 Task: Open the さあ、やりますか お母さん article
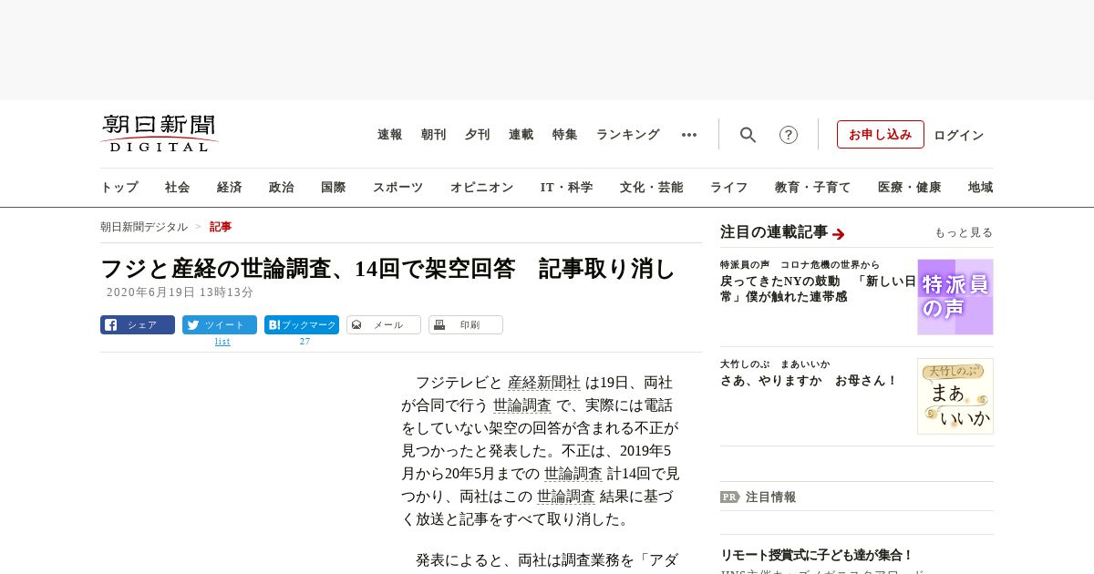point(809,381)
